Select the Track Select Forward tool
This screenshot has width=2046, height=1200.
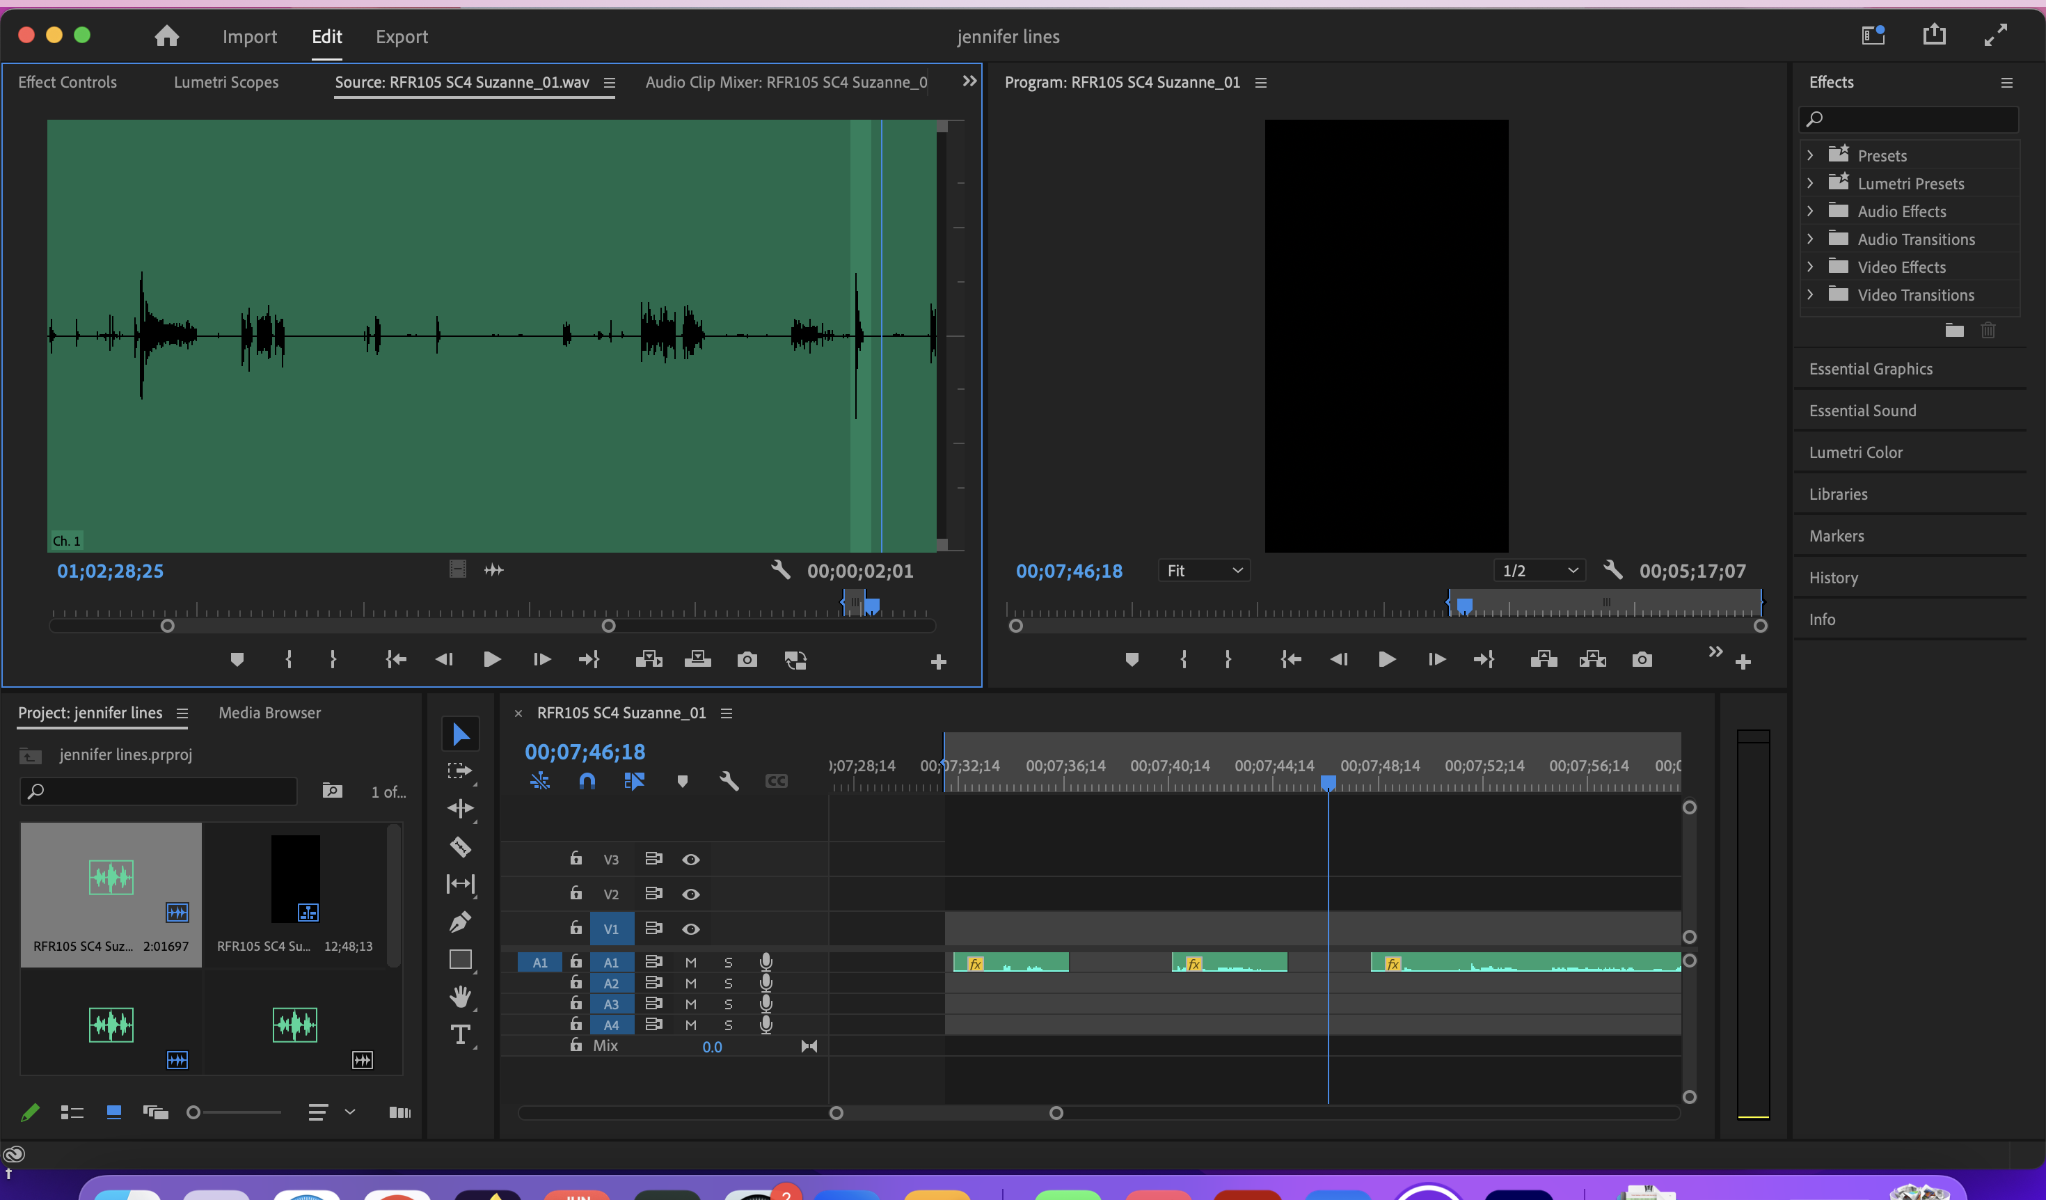click(461, 771)
